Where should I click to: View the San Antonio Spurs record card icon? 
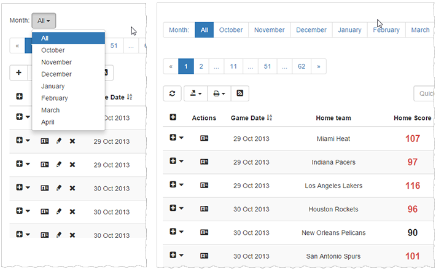[x=204, y=256]
